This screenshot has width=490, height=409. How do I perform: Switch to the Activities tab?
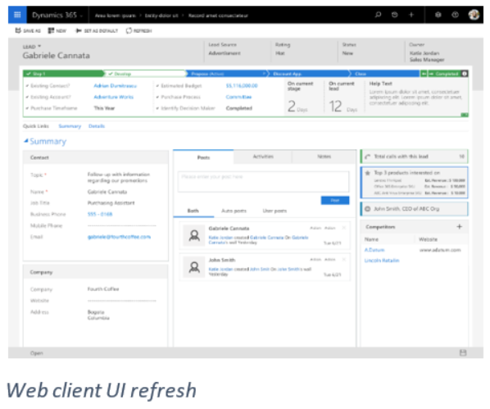click(x=263, y=157)
